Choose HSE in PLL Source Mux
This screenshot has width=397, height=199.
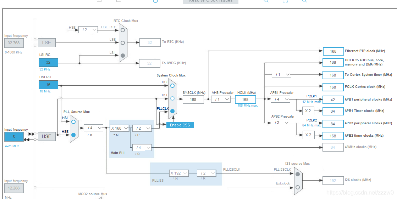coord(73,135)
